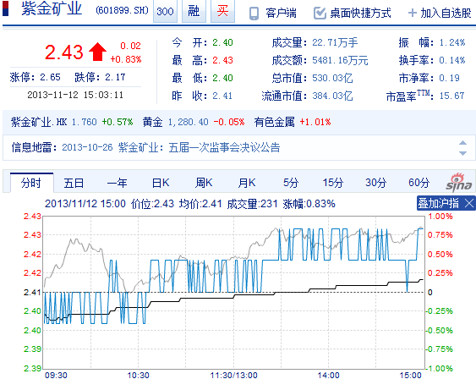Open the 桌面快捷方式 desktop shortcut link

[x=360, y=13]
